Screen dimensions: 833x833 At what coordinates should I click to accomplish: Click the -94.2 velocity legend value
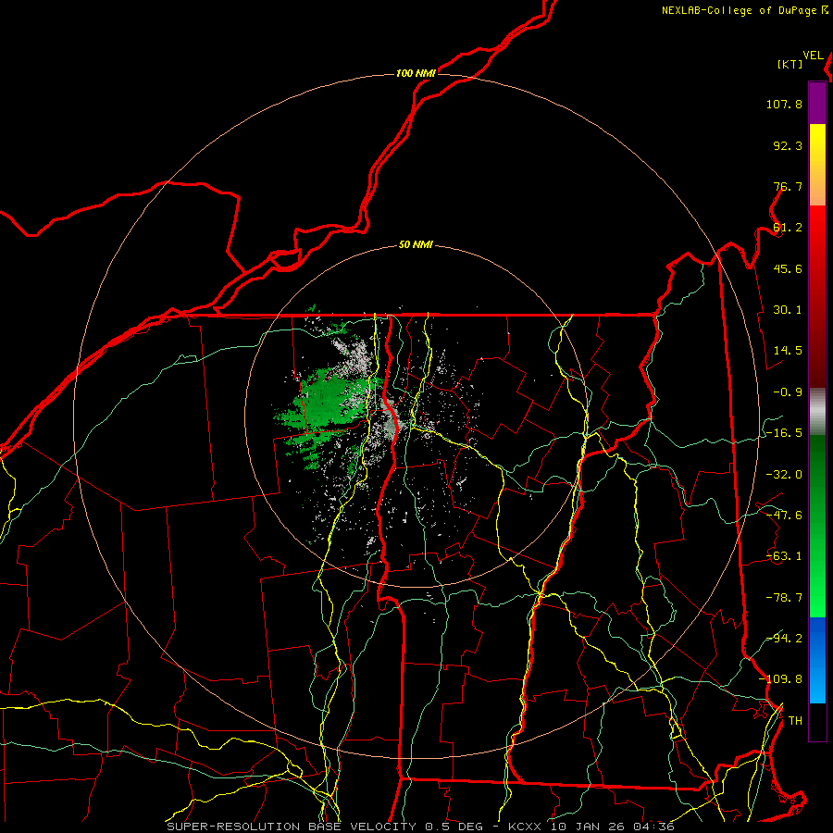point(784,639)
